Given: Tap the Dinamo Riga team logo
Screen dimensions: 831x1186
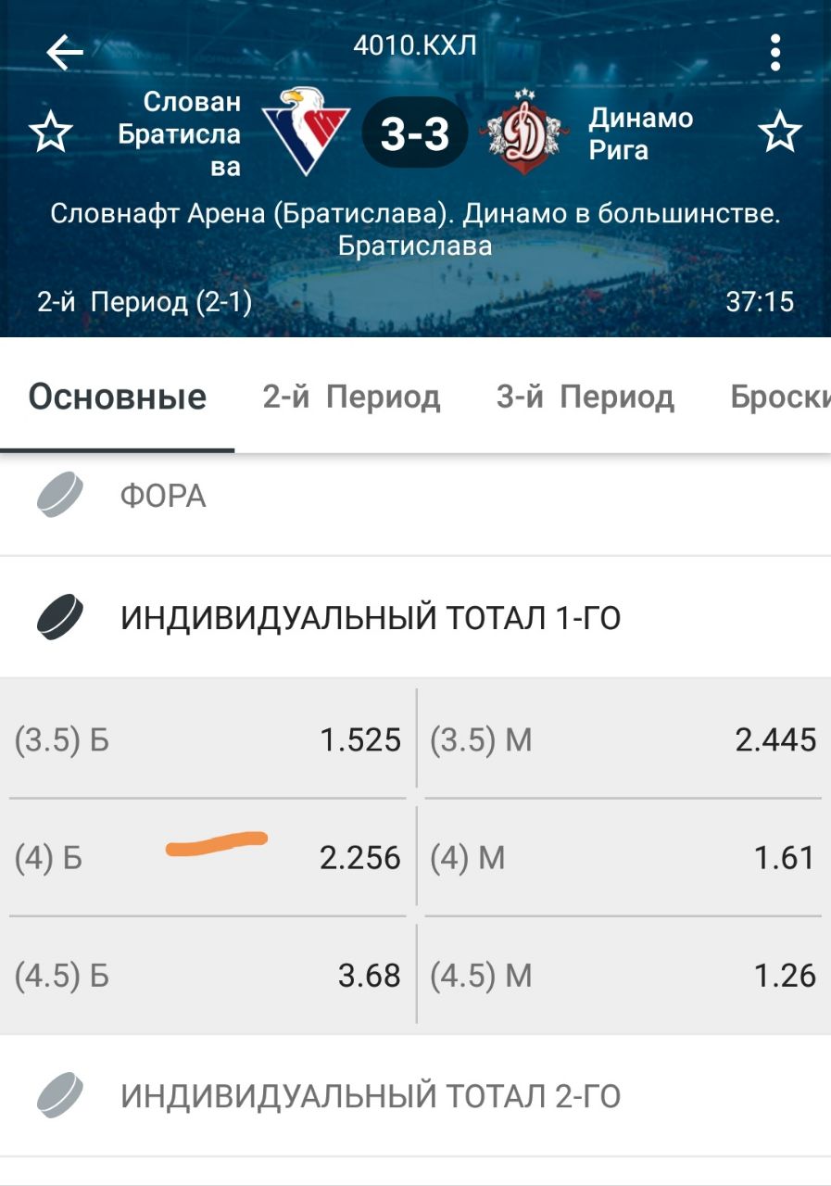Looking at the screenshot, I should [524, 132].
